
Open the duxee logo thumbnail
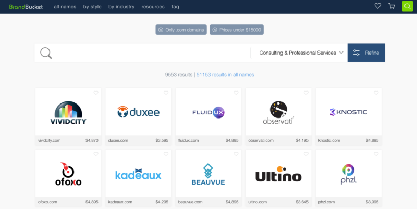[138, 112]
